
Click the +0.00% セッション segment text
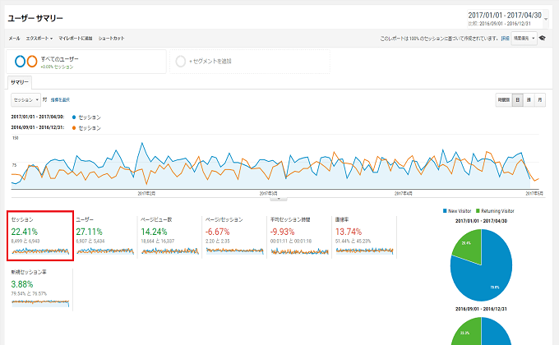click(57, 67)
